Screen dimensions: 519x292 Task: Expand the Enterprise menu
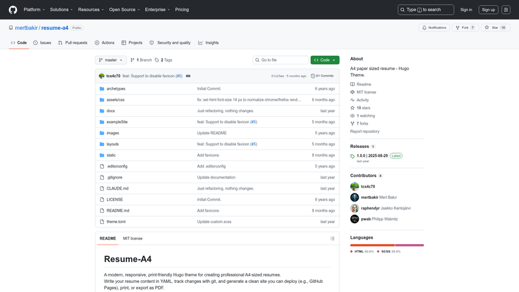[157, 10]
